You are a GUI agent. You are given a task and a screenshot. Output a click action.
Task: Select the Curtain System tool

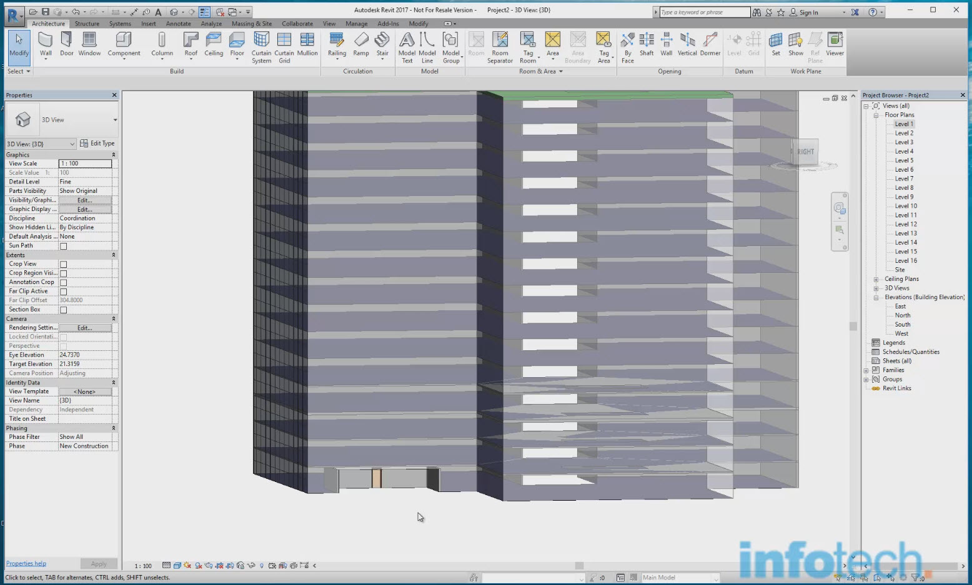click(x=261, y=47)
